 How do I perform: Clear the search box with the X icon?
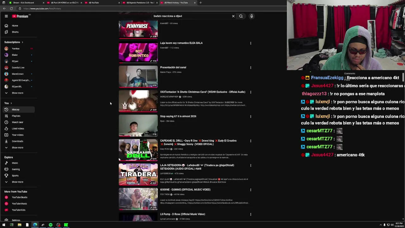click(x=233, y=16)
